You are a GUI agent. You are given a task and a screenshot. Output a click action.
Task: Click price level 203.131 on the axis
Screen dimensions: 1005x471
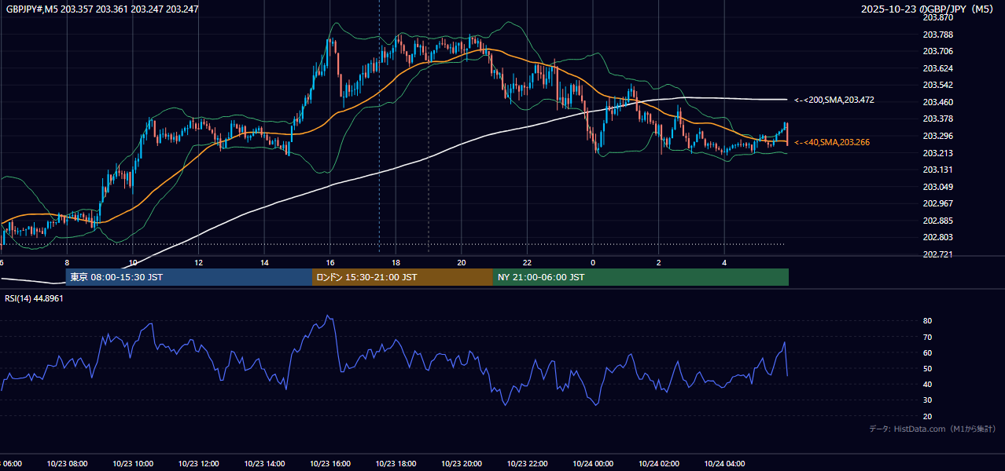[x=937, y=170]
